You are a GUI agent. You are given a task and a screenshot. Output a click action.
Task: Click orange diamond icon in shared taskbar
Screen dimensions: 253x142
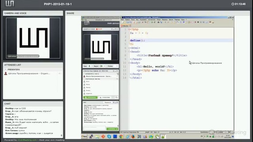pos(103,136)
